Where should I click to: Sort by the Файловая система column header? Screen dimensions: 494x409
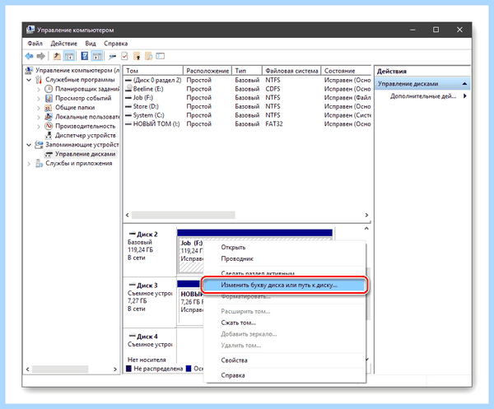(x=291, y=71)
